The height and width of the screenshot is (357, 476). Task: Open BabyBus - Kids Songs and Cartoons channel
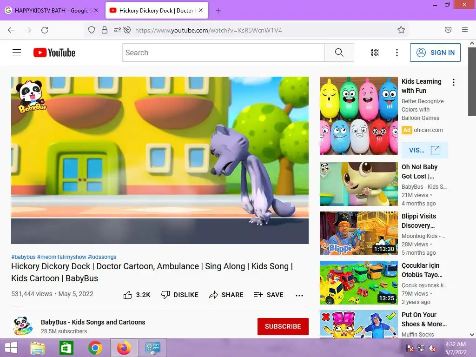[x=93, y=322]
